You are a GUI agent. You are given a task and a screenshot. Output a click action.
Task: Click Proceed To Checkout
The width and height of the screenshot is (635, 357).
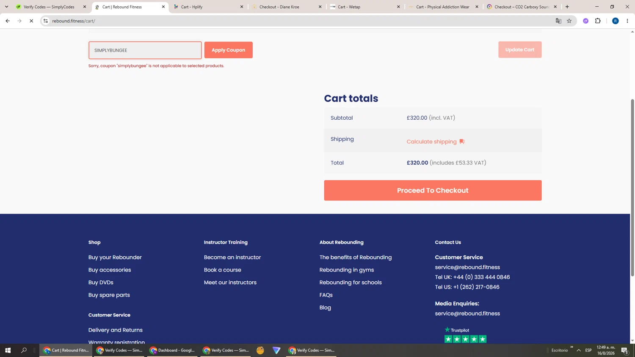433,190
